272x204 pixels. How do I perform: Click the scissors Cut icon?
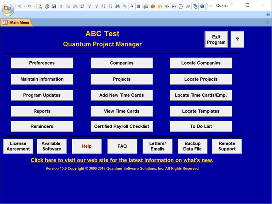[x=61, y=6]
